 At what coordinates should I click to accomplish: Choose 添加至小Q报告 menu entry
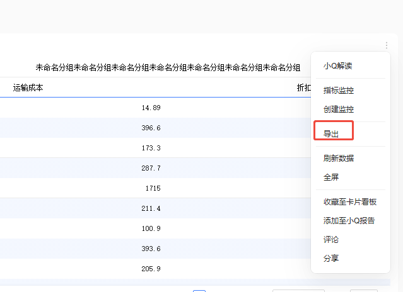[349, 220]
